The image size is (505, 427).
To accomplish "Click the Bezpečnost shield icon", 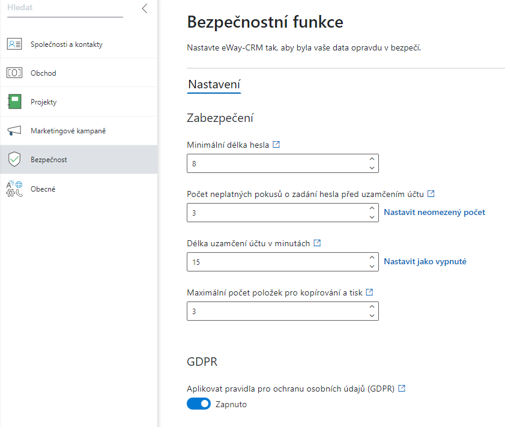I will click(14, 159).
